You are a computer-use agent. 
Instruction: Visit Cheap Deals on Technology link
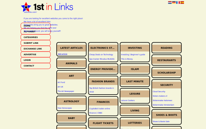[x=101, y=55]
